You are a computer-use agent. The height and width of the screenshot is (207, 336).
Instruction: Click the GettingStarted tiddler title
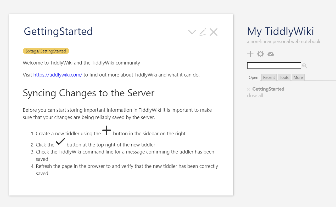[58, 31]
